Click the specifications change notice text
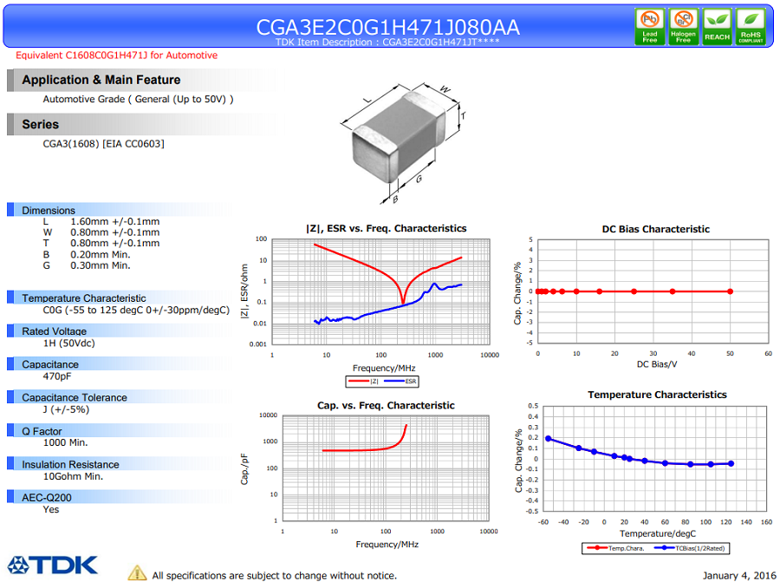Screen dimensions: 780x582 coord(275,576)
